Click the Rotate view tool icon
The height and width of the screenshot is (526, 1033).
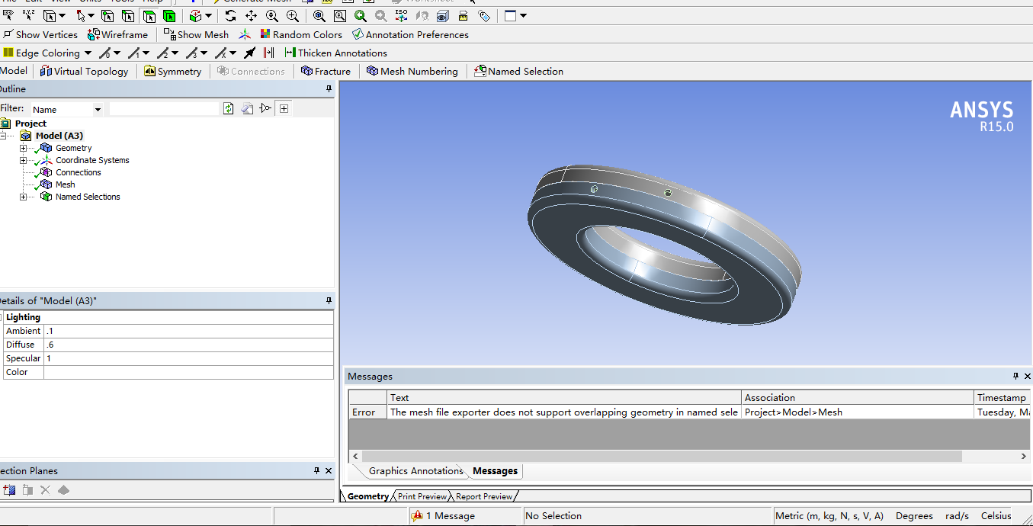click(230, 16)
